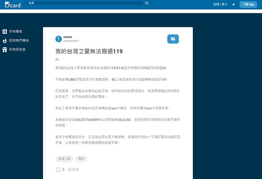
Task: Click paragraph starting 手機皆未支援VOLTE
Action: (x=118, y=122)
